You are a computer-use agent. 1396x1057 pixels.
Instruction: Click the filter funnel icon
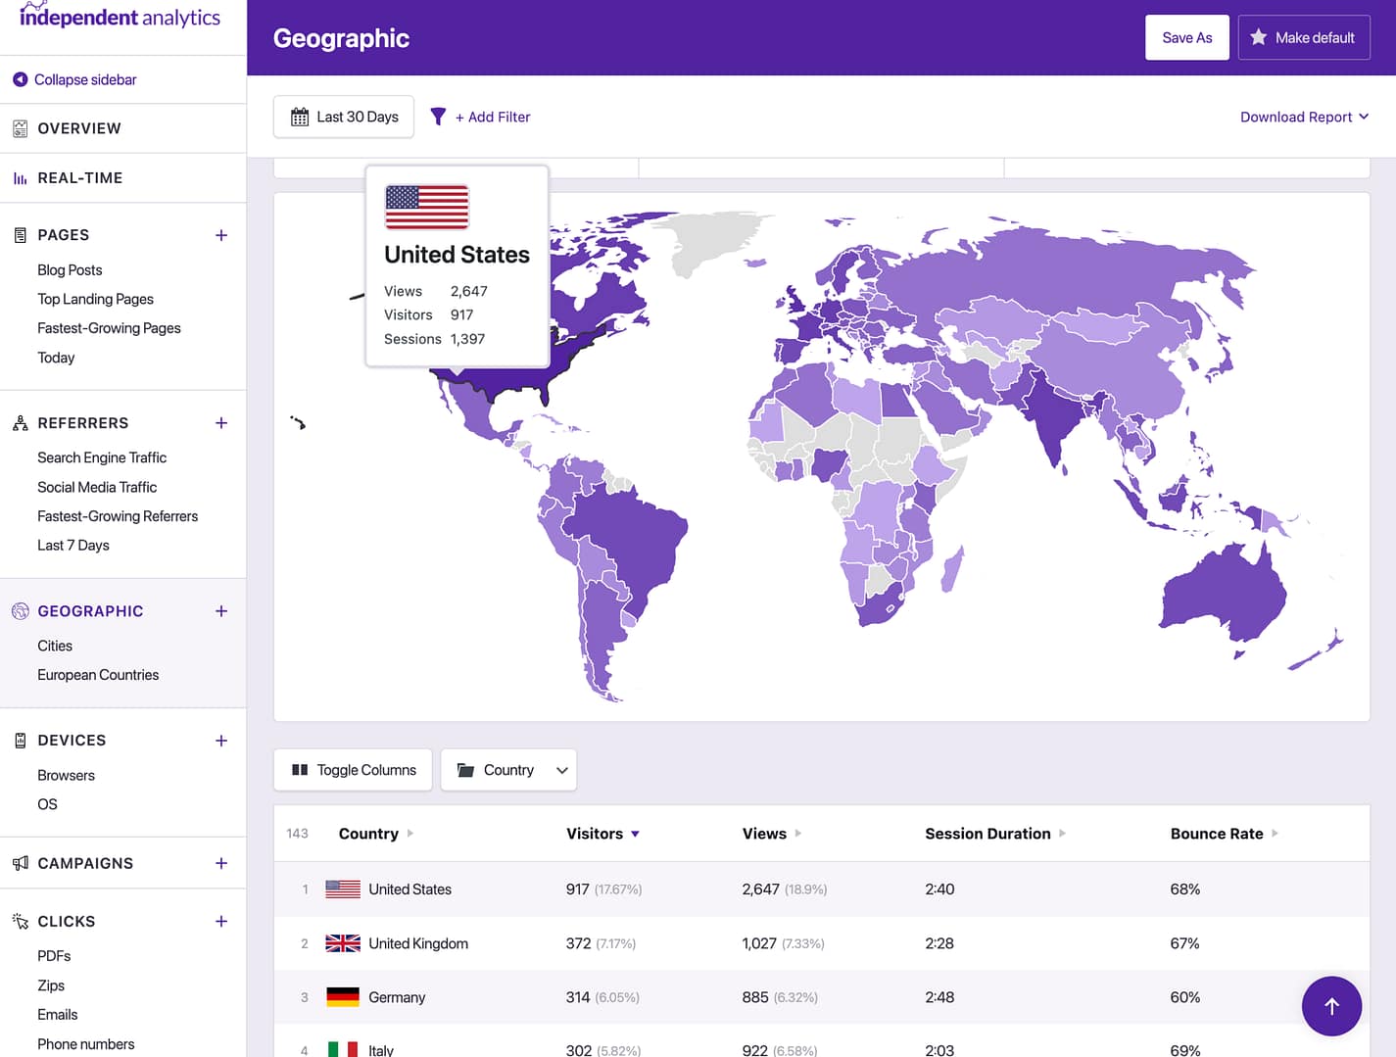(438, 117)
